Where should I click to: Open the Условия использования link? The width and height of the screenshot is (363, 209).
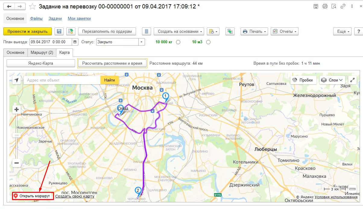click(336, 197)
